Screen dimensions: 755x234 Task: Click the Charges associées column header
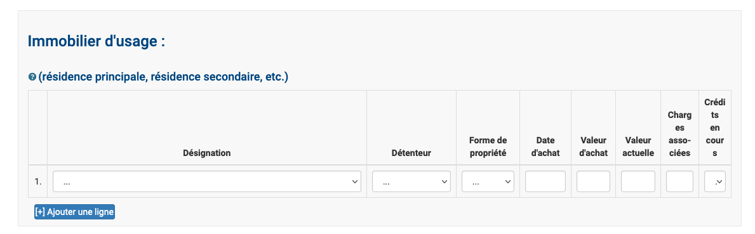(679, 134)
